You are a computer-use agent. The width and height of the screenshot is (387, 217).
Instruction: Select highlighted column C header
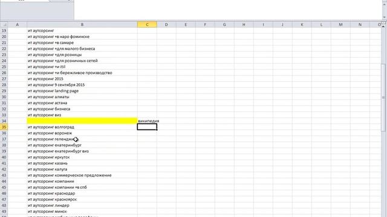147,25
